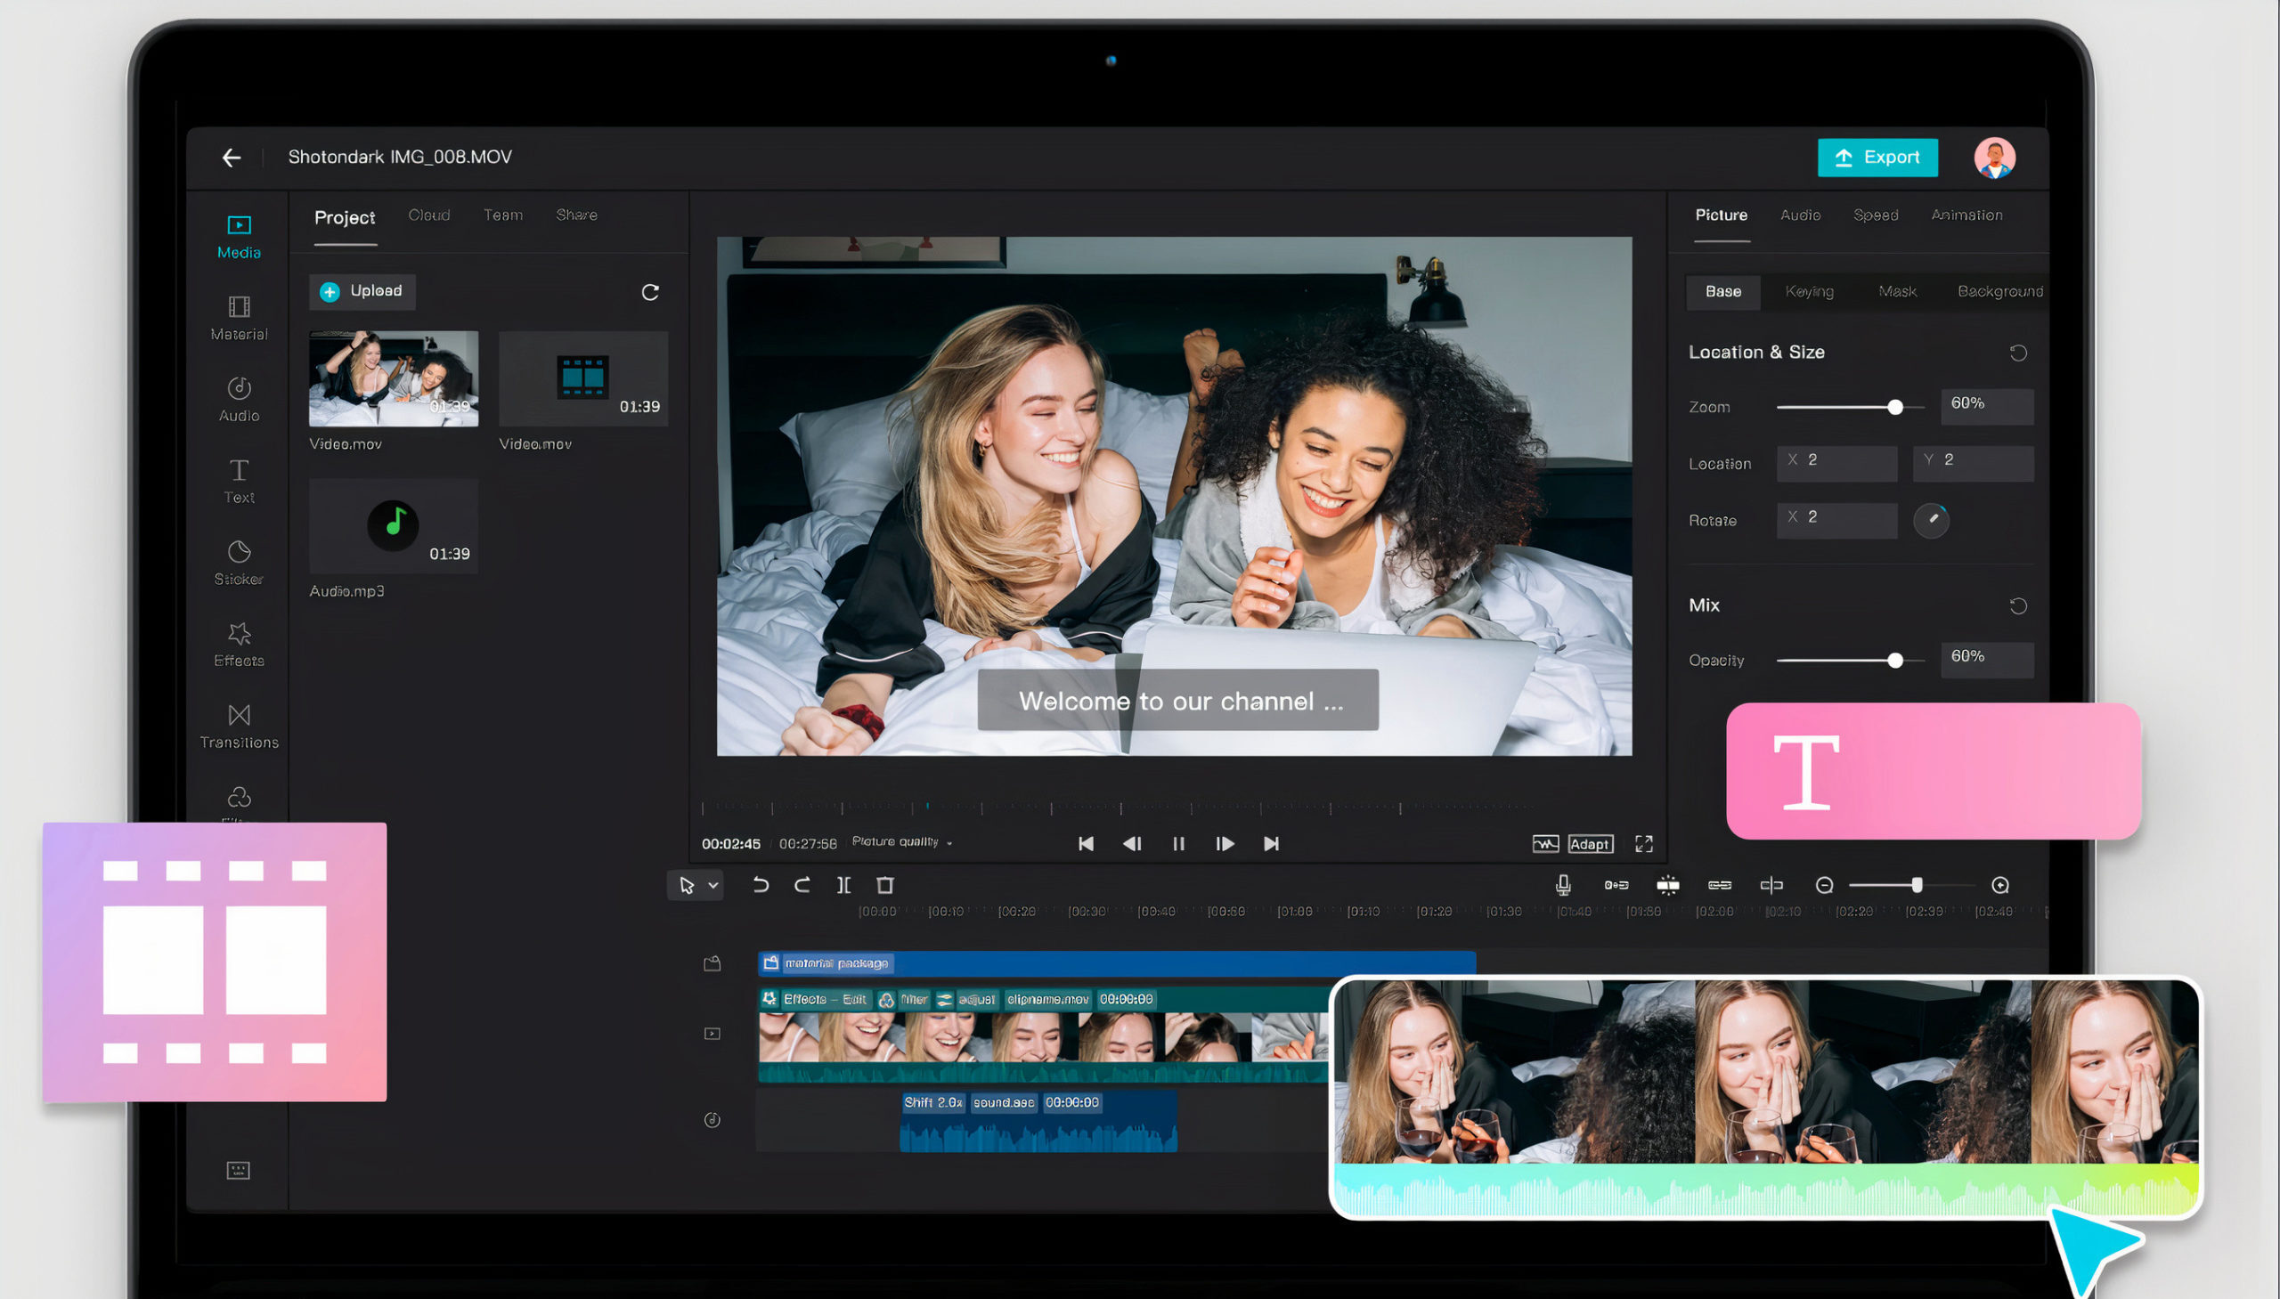Open the Audio sidebar panel
Image resolution: width=2280 pixels, height=1299 pixels.
coord(240,400)
